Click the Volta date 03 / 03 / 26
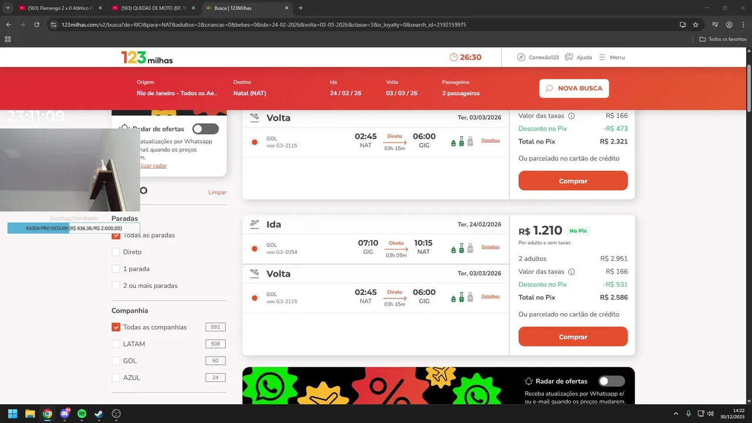Viewport: 752px width, 423px height. (401, 88)
